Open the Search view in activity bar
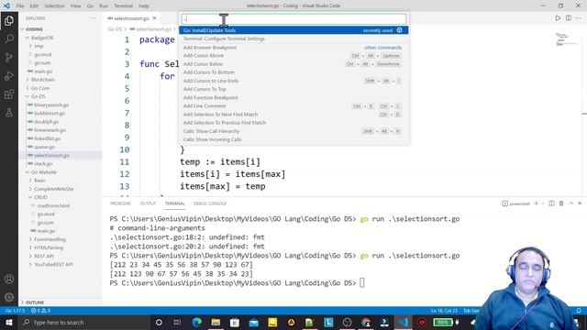This screenshot has height=330, width=587. coord(9,38)
